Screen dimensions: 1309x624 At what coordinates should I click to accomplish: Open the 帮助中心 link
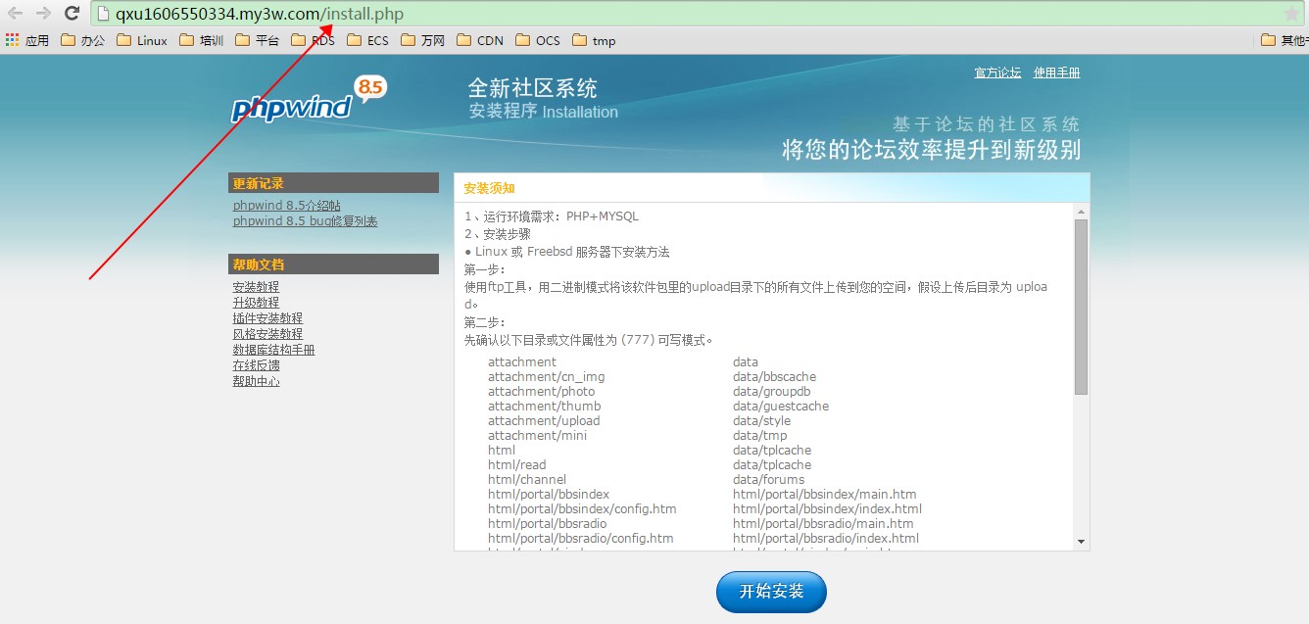click(x=256, y=381)
